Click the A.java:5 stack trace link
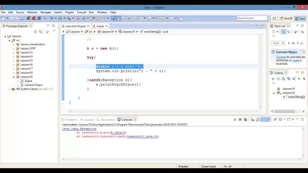The width and height of the screenshot is (308, 173). tap(118, 133)
